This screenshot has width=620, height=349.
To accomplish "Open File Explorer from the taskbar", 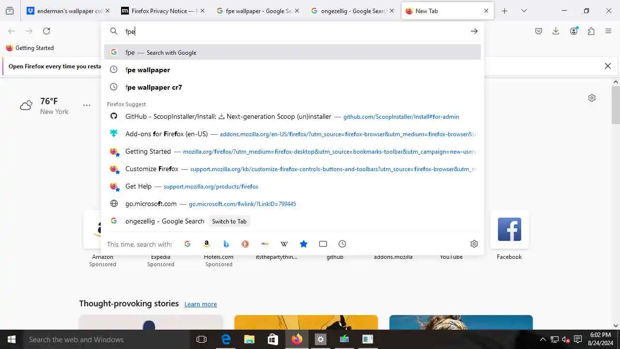I will [249, 339].
